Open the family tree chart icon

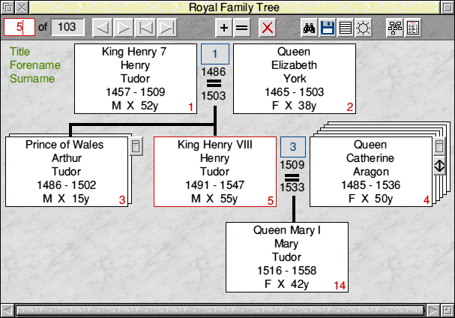(x=394, y=28)
